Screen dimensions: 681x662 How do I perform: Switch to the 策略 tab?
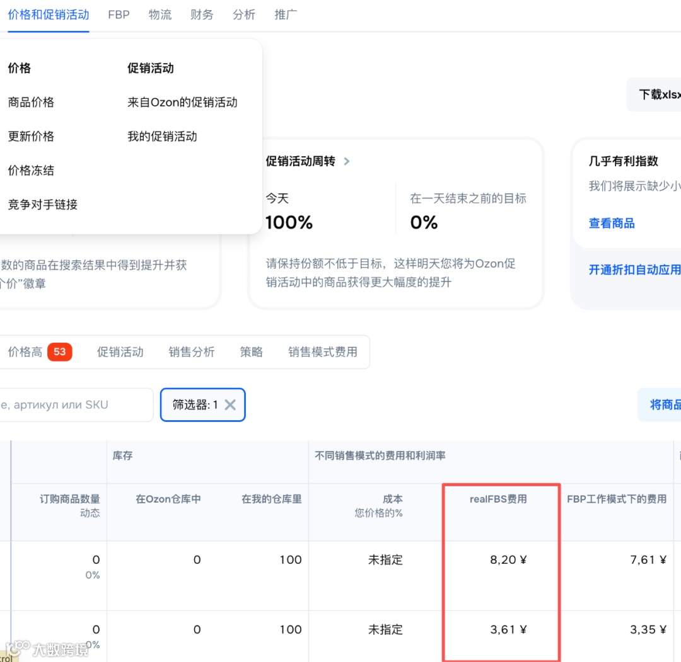[x=252, y=352]
